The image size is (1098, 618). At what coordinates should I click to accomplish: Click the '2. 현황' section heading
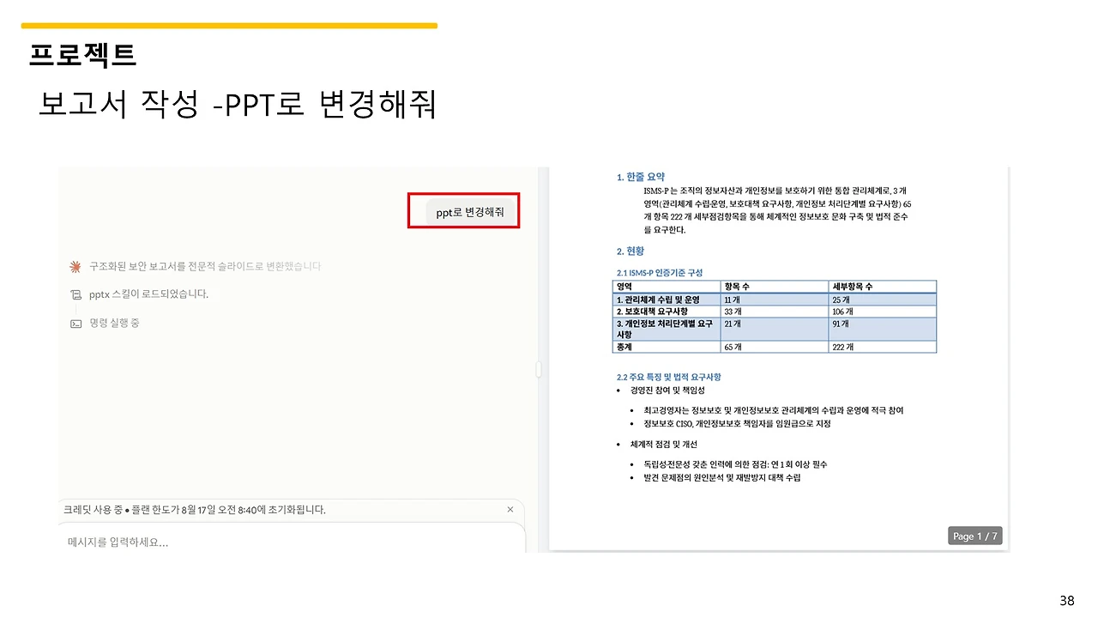[x=630, y=251]
